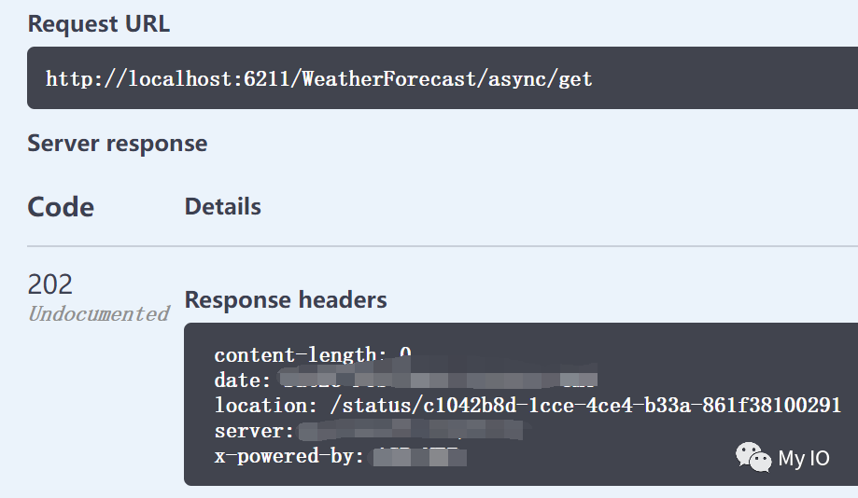This screenshot has height=498, width=858.
Task: Click the server header label
Action: pyautogui.click(x=254, y=431)
